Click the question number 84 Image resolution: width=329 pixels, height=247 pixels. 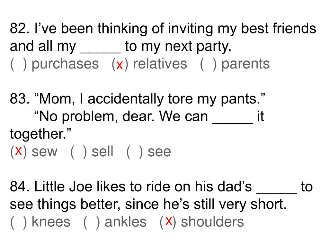point(20,187)
